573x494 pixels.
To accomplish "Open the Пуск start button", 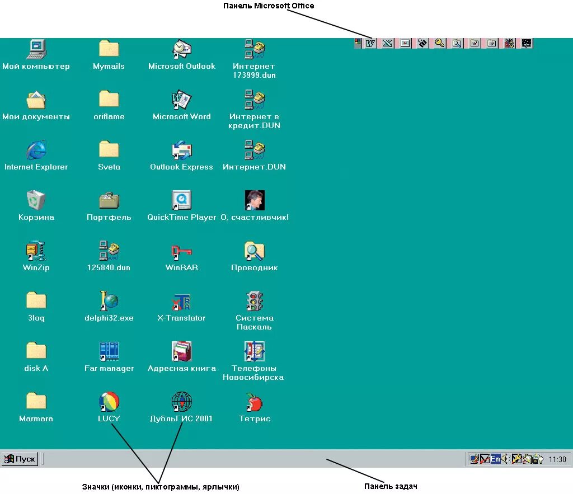I will [x=20, y=459].
